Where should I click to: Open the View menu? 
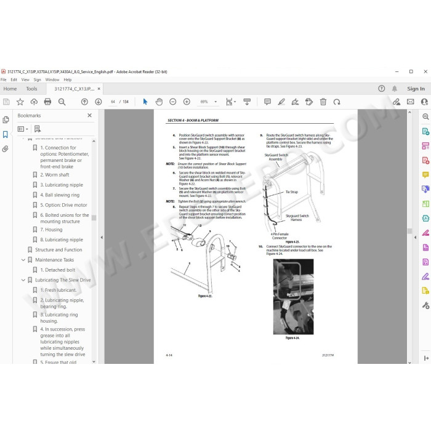tap(25, 79)
